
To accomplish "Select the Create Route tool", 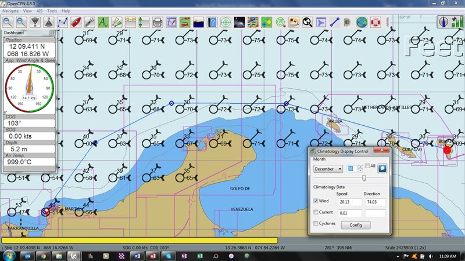I will (63, 22).
